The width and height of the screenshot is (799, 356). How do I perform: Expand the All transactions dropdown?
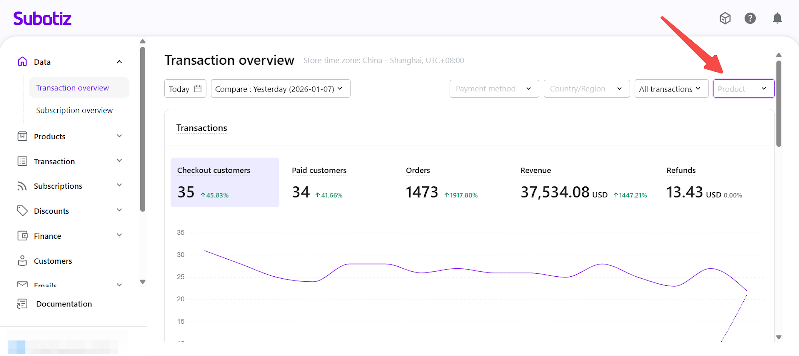[x=671, y=89]
